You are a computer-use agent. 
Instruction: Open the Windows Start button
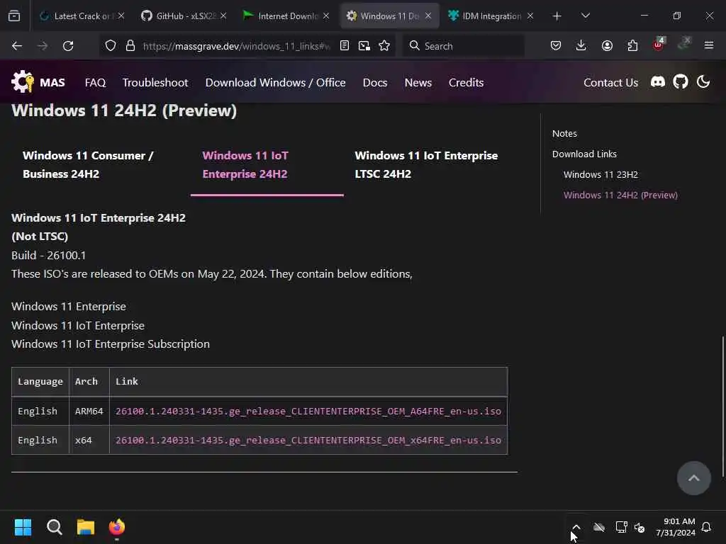23,527
